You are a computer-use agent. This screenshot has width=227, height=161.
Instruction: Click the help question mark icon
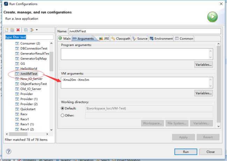point(9,152)
